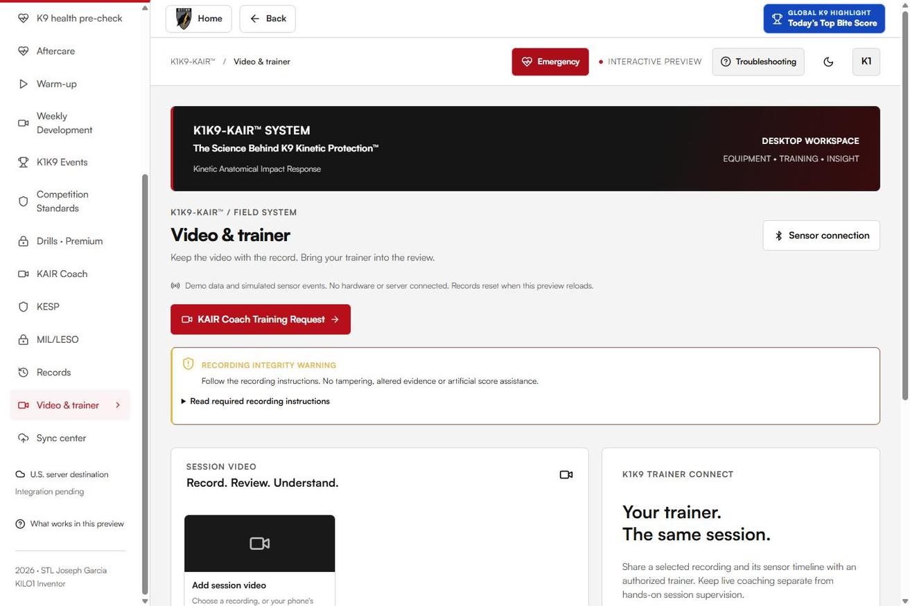Click the main page vertical scrollbar

pyautogui.click(x=905, y=206)
